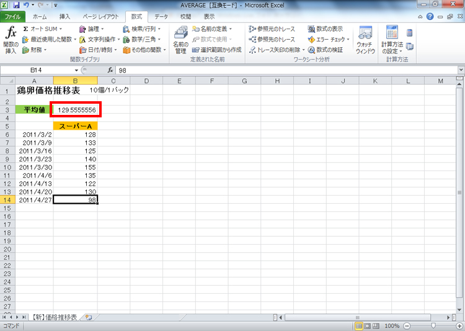Image resolution: width=465 pixels, height=331 pixels.
Task: Open the Logical (論理) functions list
Action: point(92,29)
